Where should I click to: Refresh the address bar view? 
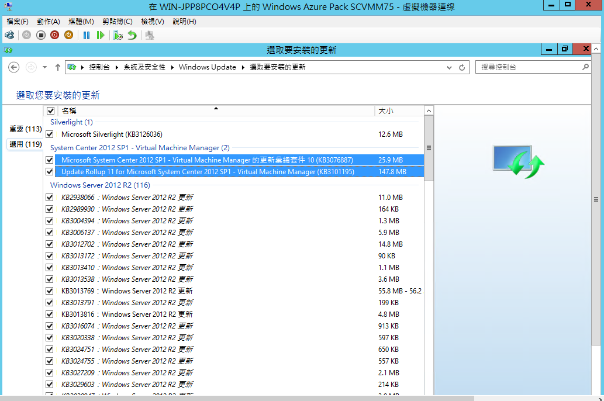click(462, 67)
